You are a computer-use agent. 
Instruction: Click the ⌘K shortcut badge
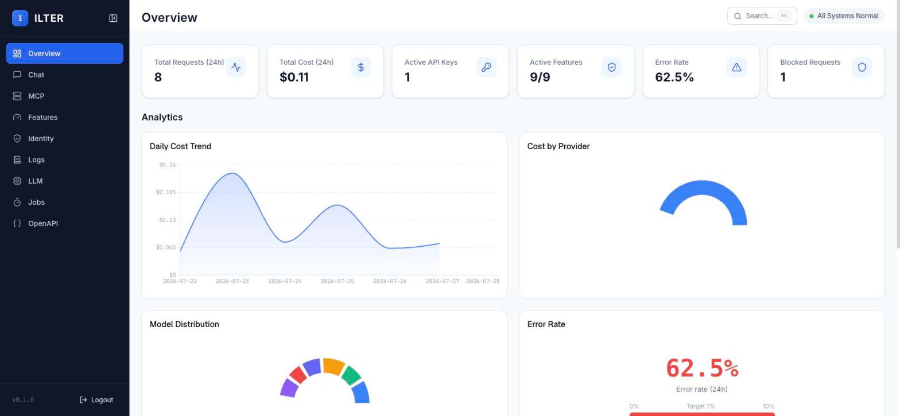[x=784, y=16]
